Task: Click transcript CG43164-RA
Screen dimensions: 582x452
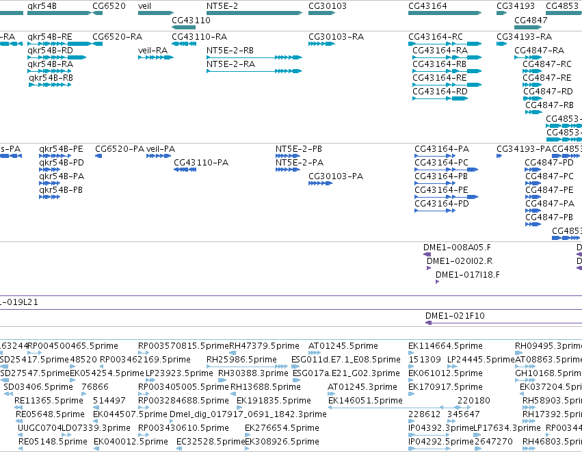Action: [440, 51]
